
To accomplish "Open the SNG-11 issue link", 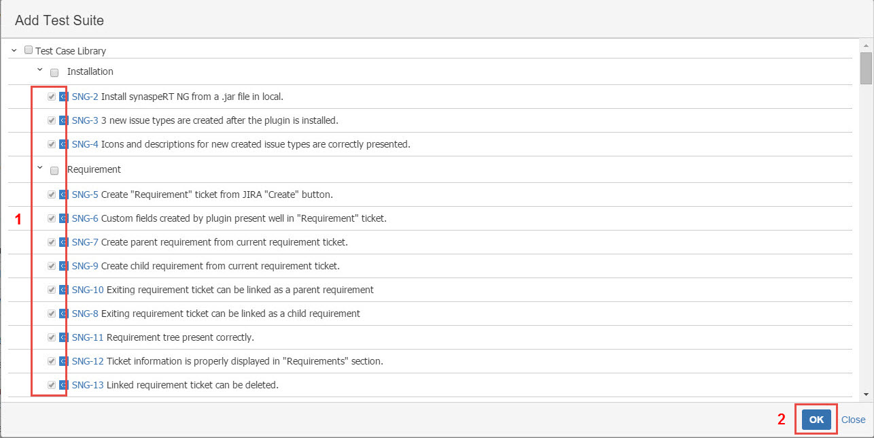I will point(87,337).
